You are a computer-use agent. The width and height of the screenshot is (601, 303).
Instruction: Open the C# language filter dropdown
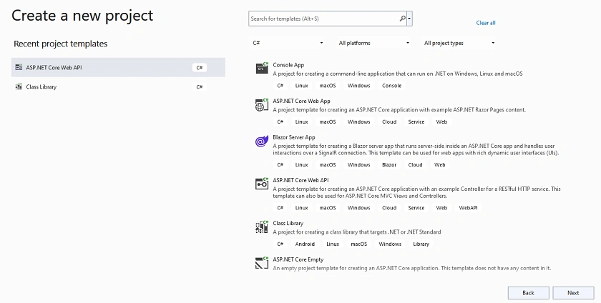coord(288,43)
